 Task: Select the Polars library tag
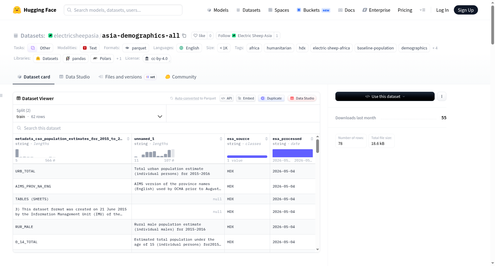(x=102, y=58)
